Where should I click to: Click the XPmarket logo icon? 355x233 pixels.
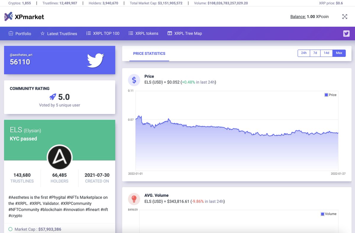tap(9, 17)
